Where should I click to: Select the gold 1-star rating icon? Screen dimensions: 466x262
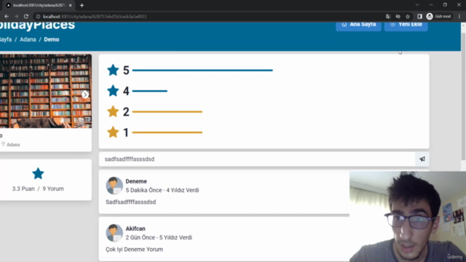[x=113, y=132]
